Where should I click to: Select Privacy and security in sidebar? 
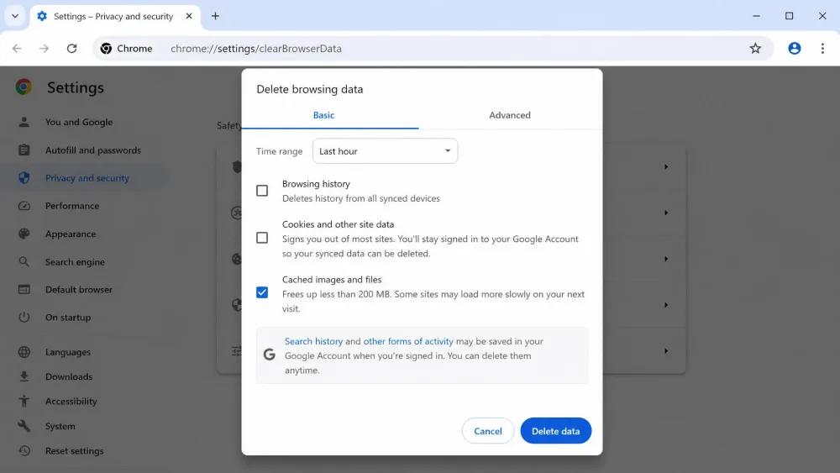pos(87,178)
